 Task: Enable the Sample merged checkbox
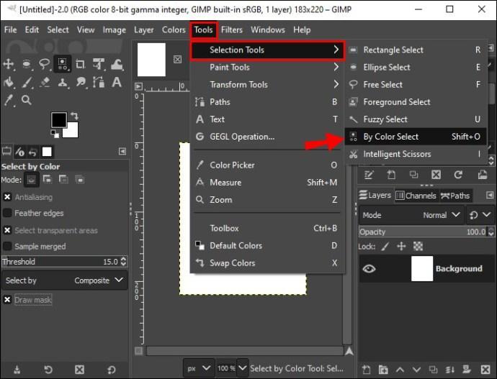coord(7,246)
